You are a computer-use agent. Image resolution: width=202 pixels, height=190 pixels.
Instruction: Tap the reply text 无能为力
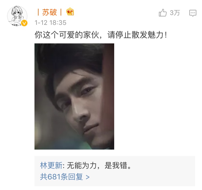[82, 165]
